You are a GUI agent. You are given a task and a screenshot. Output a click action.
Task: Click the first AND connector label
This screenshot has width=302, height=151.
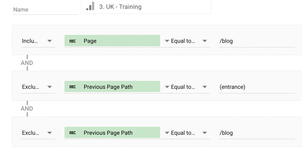coord(27,63)
